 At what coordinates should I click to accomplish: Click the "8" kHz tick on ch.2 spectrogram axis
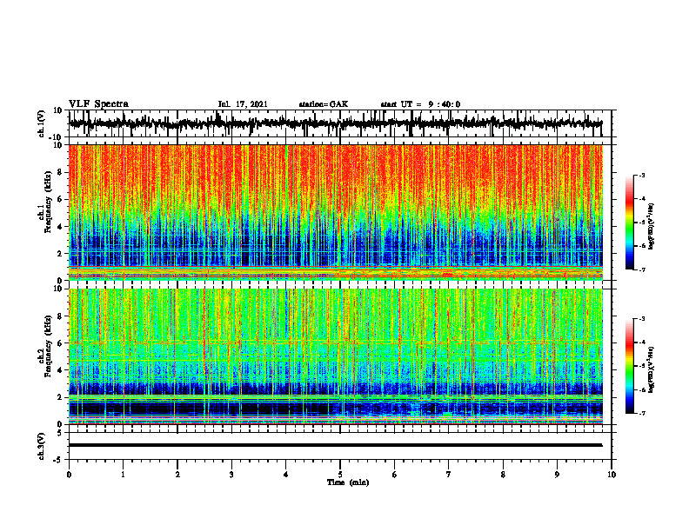[61, 316]
